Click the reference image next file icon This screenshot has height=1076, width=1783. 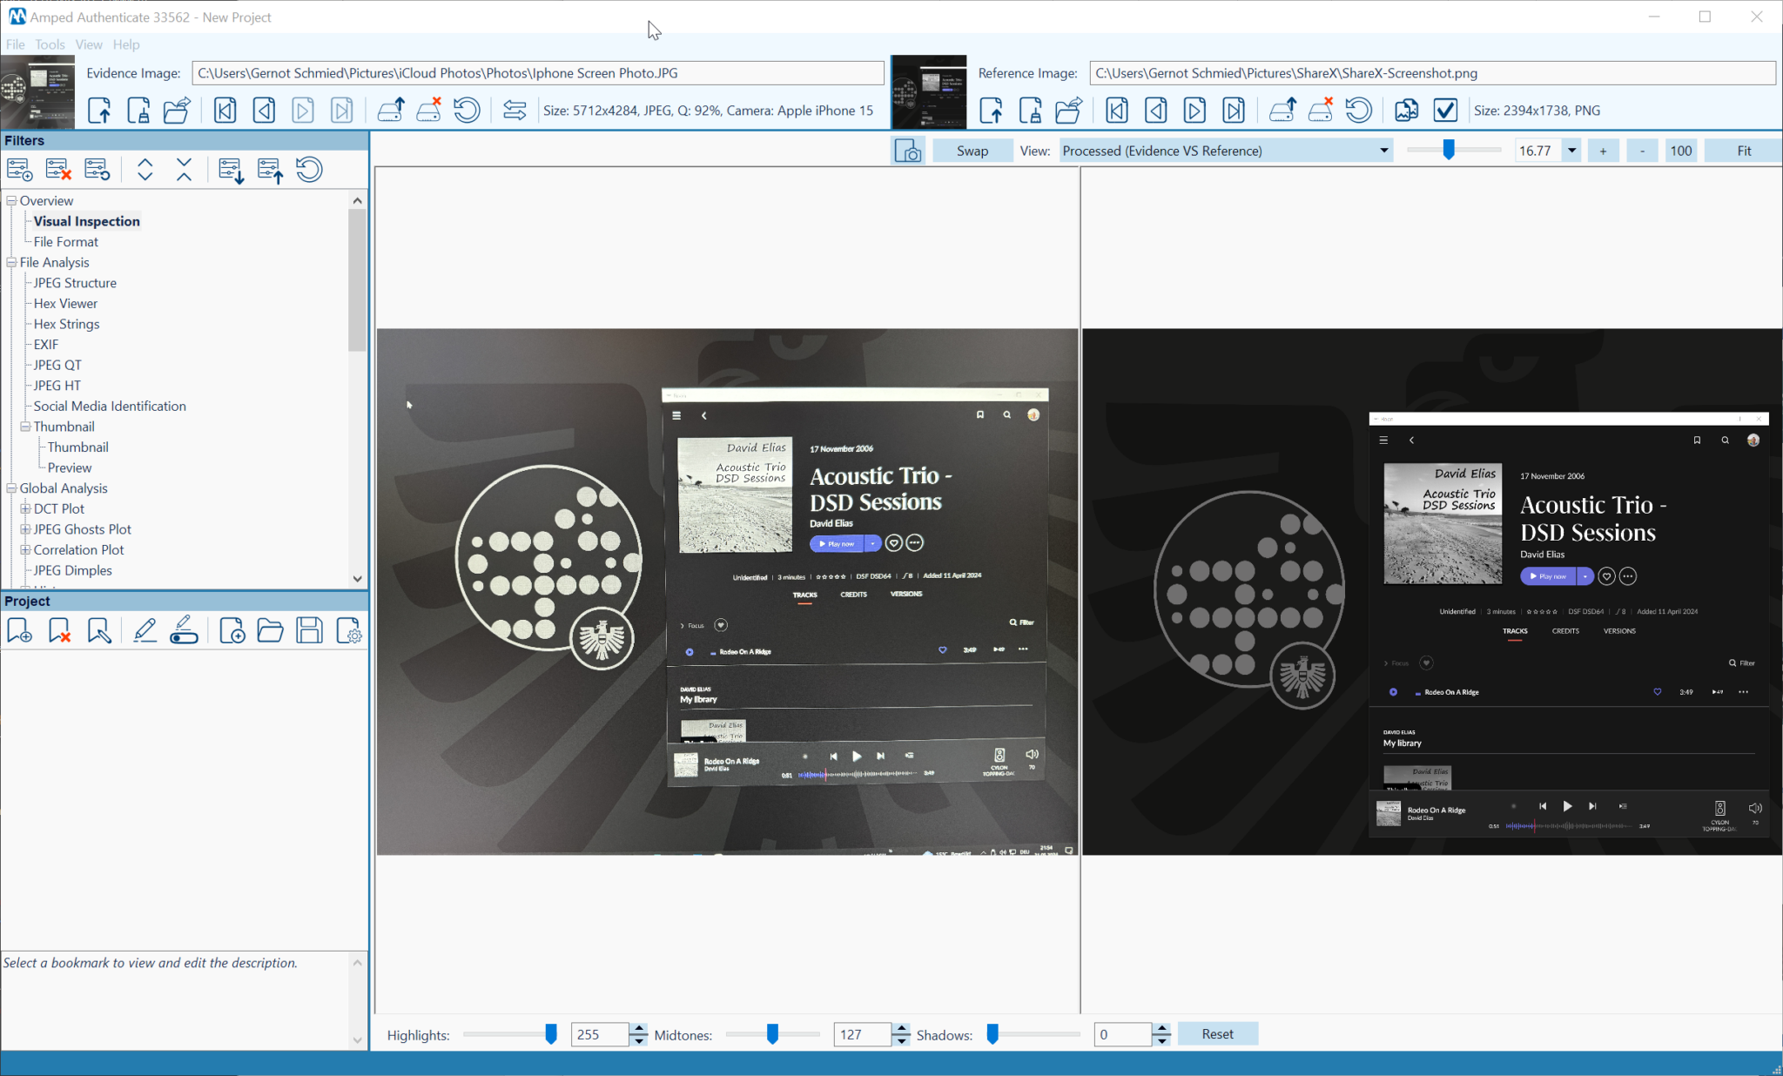(x=1194, y=111)
